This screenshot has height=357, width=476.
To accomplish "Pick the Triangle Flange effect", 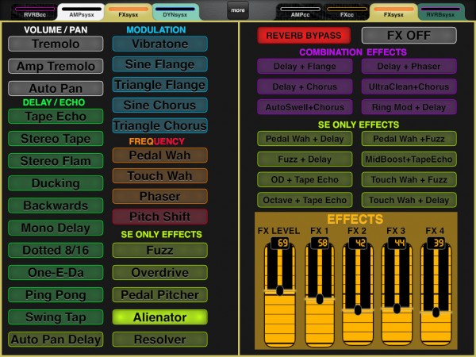I will [x=160, y=85].
